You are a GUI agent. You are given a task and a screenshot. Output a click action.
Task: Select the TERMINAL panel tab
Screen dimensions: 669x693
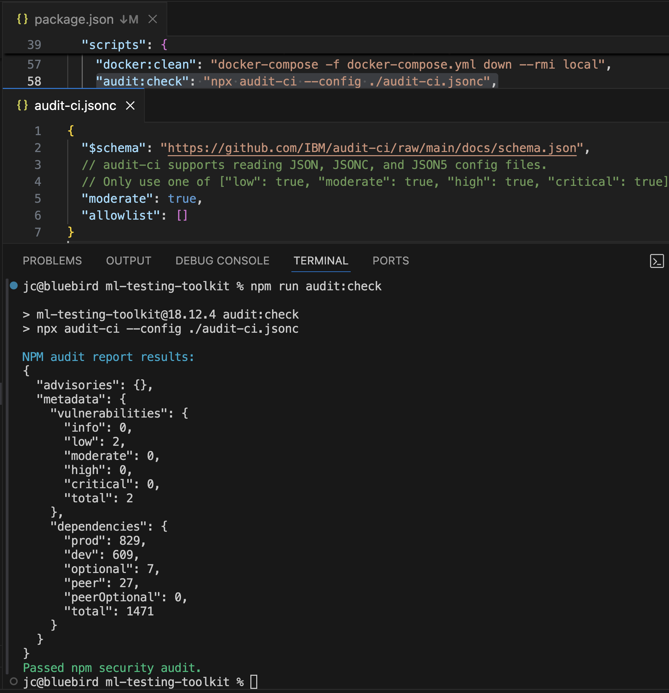tap(321, 261)
